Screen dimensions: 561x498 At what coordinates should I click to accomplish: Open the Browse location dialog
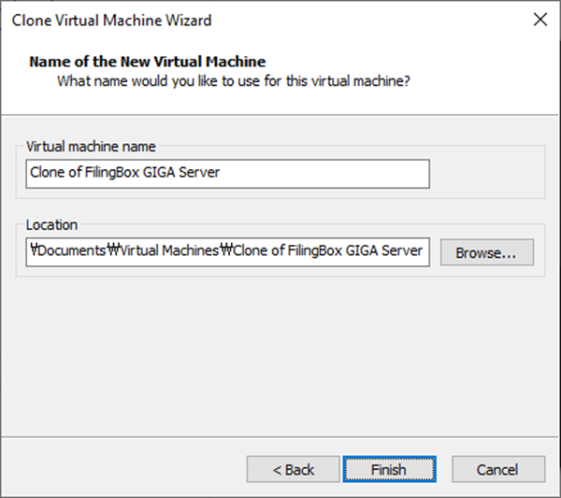pos(486,252)
